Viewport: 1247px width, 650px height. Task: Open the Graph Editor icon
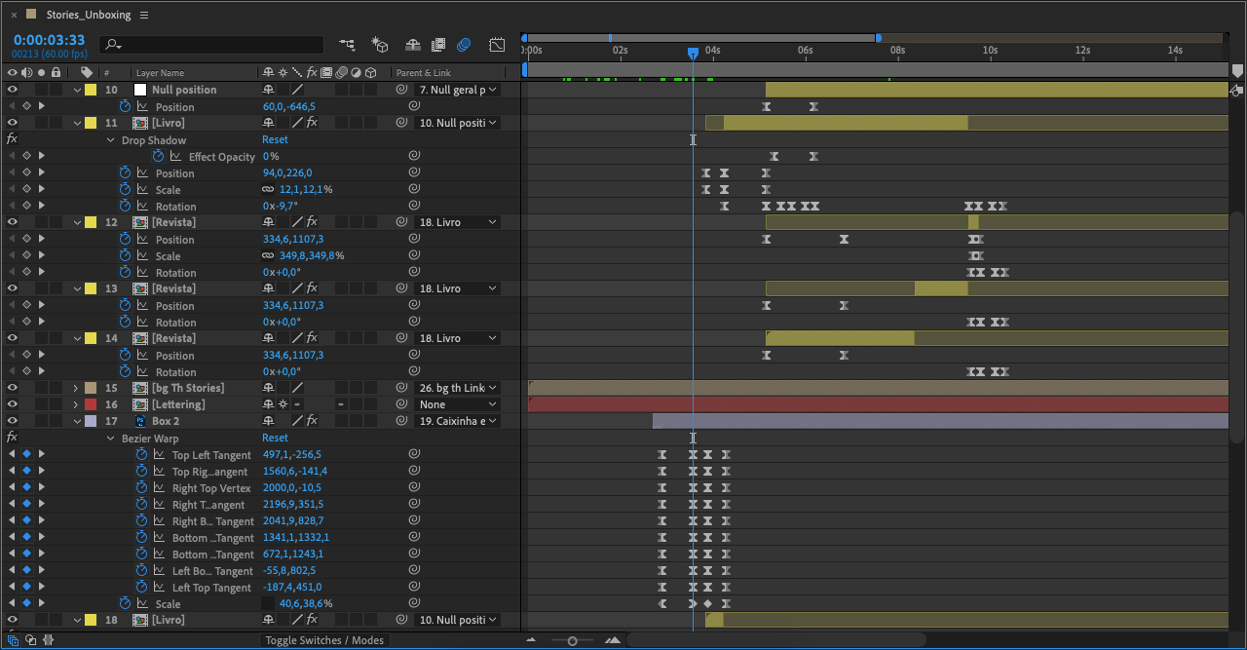click(x=497, y=45)
